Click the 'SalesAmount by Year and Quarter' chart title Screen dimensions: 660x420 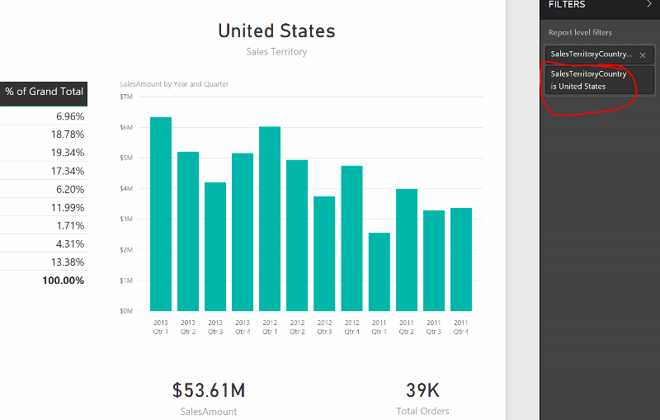174,84
